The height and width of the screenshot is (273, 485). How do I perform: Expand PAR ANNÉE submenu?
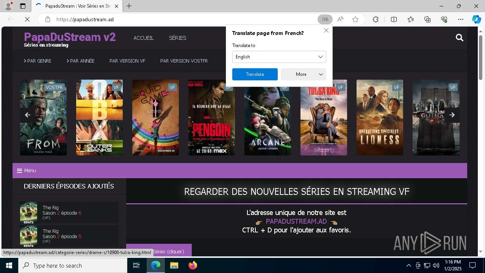81,61
